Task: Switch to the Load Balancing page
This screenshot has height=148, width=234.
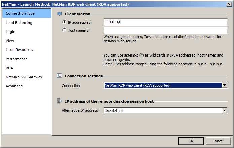Action: pyautogui.click(x=19, y=23)
